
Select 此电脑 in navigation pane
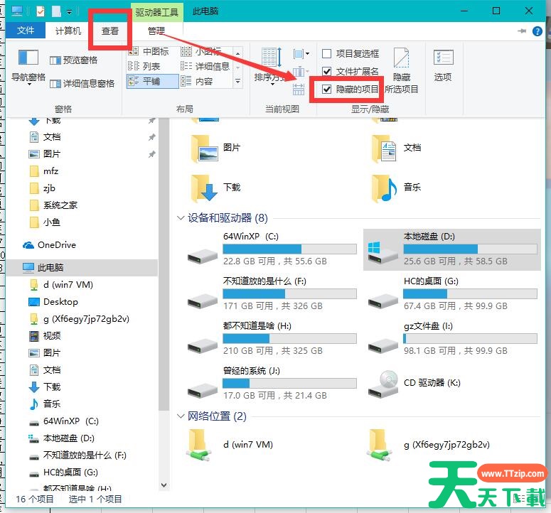click(82, 268)
